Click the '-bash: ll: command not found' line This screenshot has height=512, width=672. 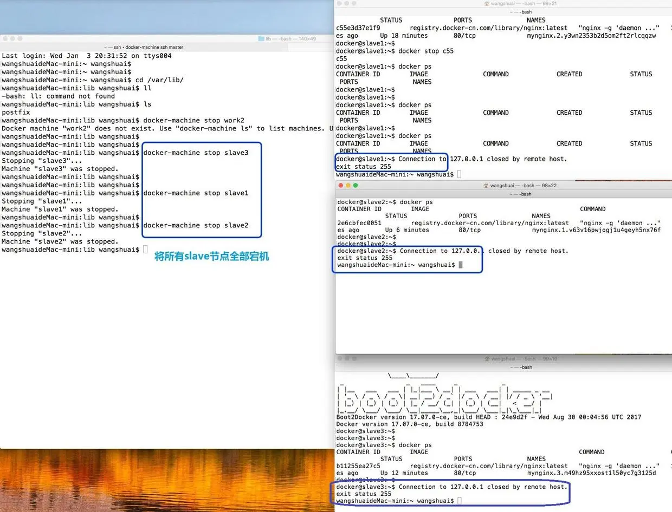click(x=58, y=96)
